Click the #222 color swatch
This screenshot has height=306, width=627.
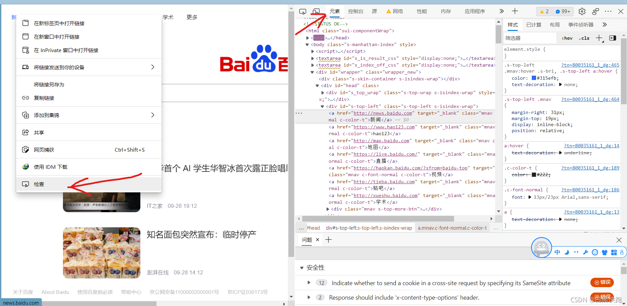[x=534, y=175]
